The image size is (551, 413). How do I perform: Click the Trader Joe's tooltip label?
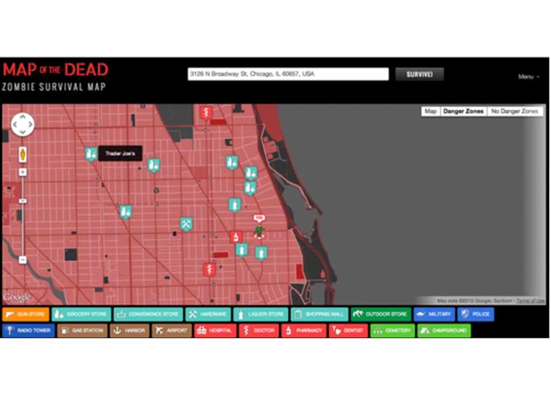(120, 153)
